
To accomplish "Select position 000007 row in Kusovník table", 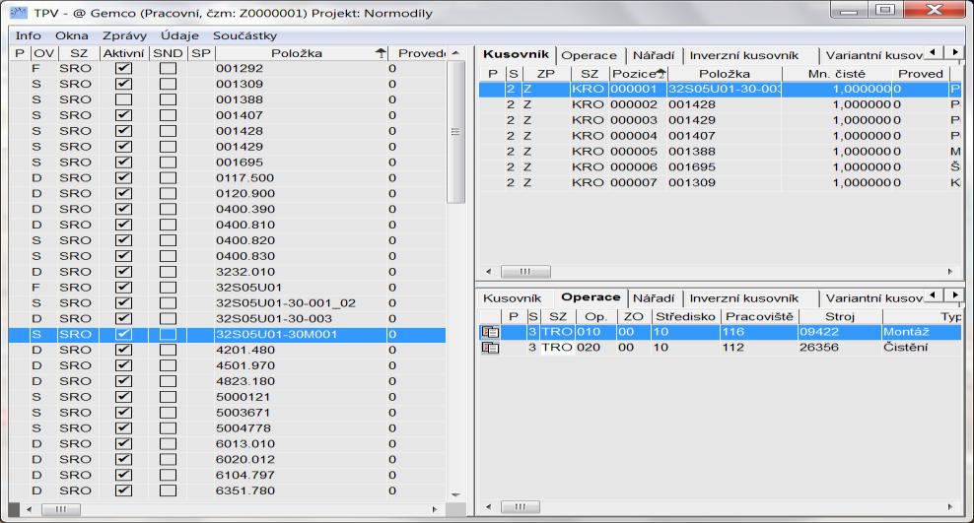I will (x=720, y=183).
